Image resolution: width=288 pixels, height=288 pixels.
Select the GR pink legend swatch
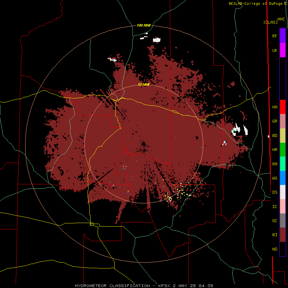(x=283, y=121)
